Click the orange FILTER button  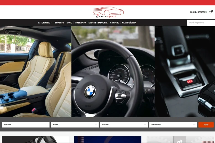click(206, 125)
